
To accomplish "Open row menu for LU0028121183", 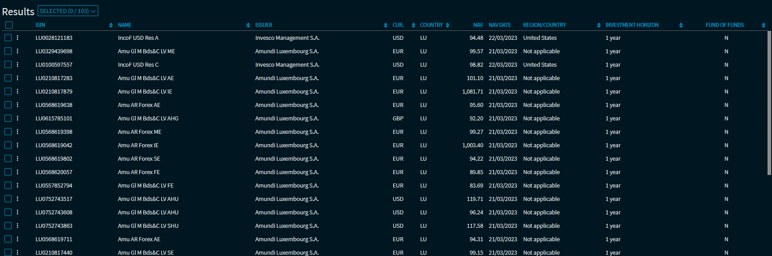I will (18, 38).
